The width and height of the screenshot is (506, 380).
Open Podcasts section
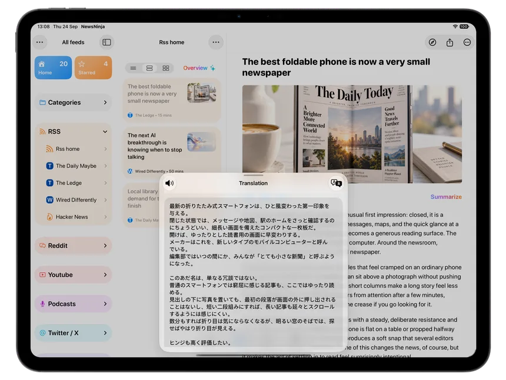[74, 304]
